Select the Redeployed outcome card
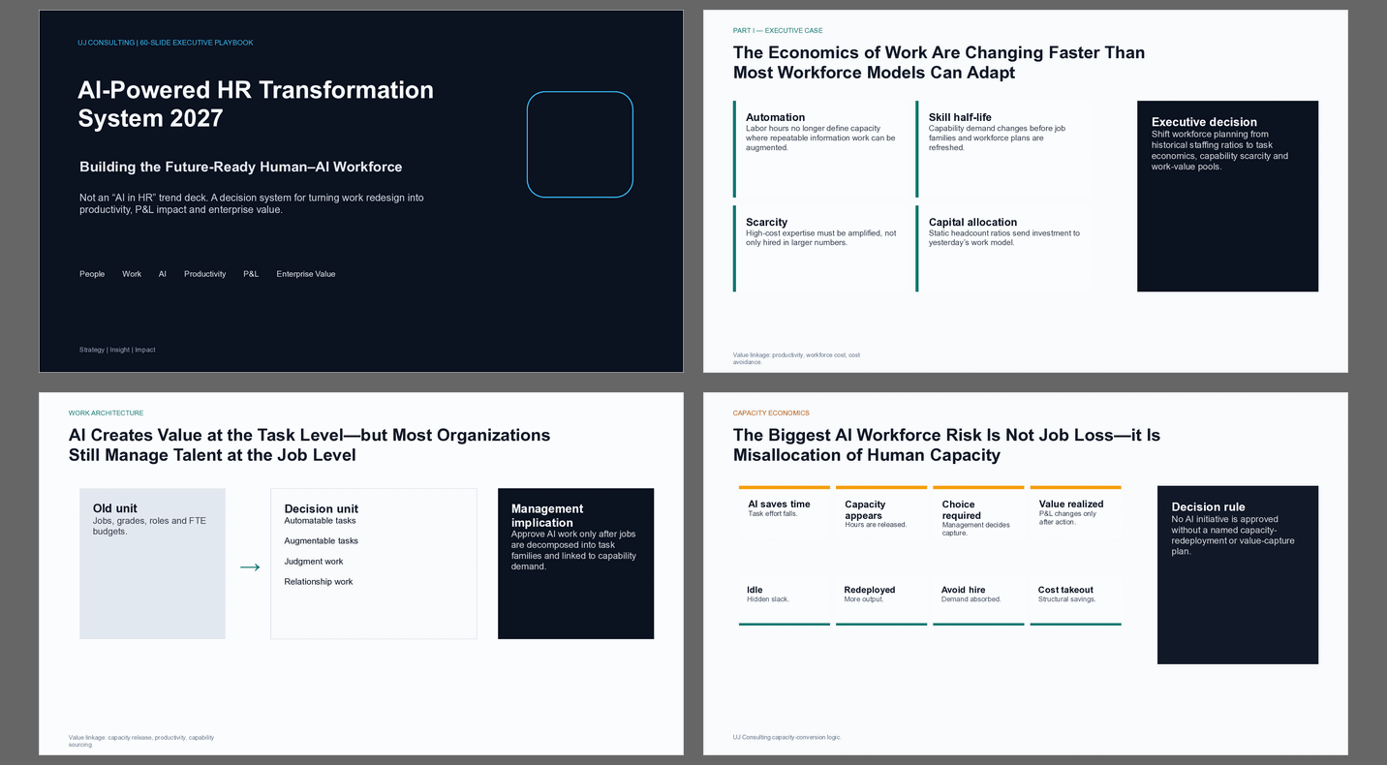Screen dimensions: 1387x765 pyautogui.click(x=881, y=601)
